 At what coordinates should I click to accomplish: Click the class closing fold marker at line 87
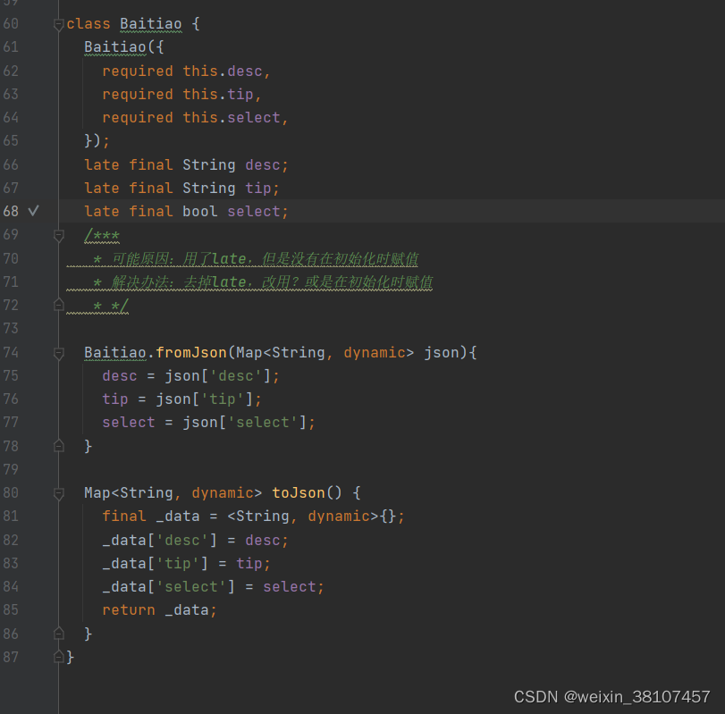pyautogui.click(x=59, y=656)
